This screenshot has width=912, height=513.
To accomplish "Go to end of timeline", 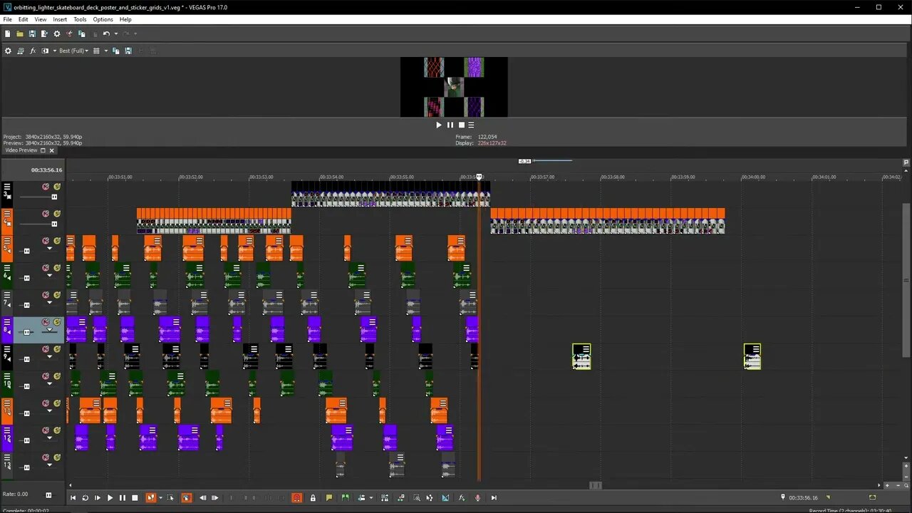I will coord(494,498).
